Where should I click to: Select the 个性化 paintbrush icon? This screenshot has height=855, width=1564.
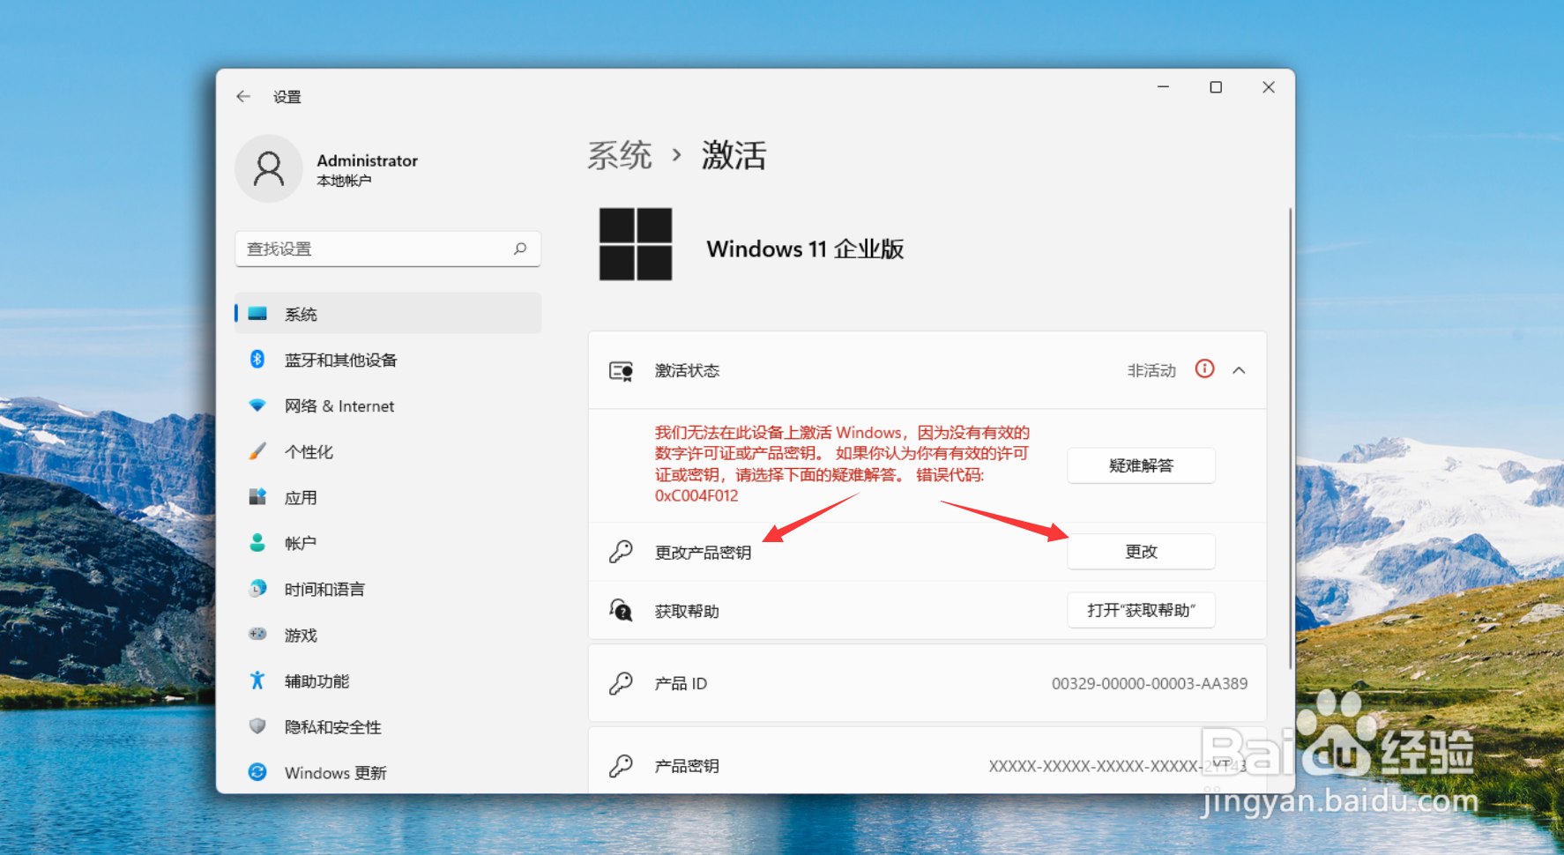pos(257,451)
